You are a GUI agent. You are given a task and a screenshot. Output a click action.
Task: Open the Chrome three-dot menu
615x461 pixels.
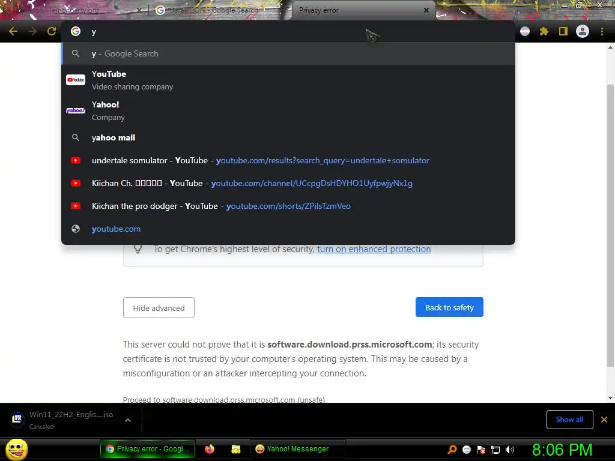coord(602,31)
